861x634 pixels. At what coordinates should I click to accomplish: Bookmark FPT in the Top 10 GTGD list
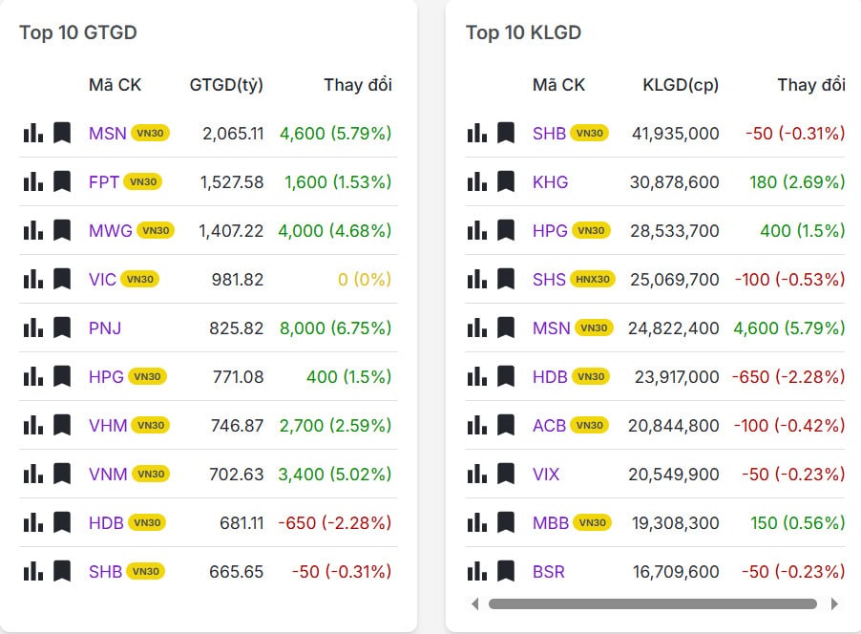(x=62, y=181)
